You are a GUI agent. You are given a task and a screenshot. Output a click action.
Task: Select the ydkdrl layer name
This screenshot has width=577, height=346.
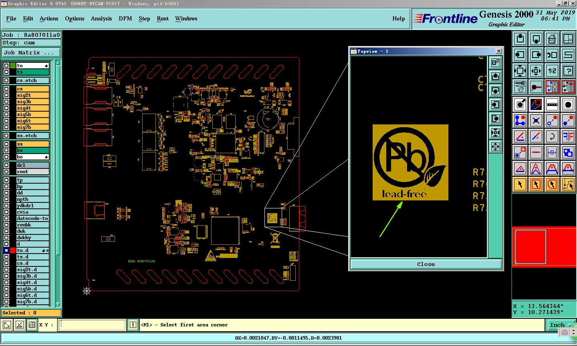tap(33, 206)
